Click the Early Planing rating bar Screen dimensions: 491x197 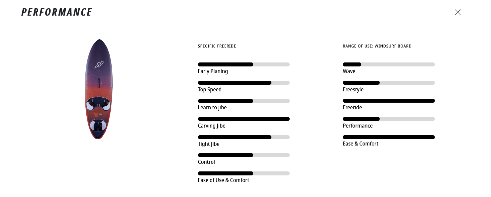(244, 64)
